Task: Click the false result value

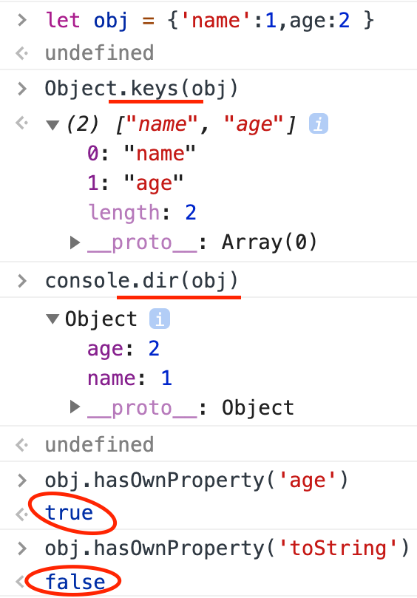Action: click(75, 582)
